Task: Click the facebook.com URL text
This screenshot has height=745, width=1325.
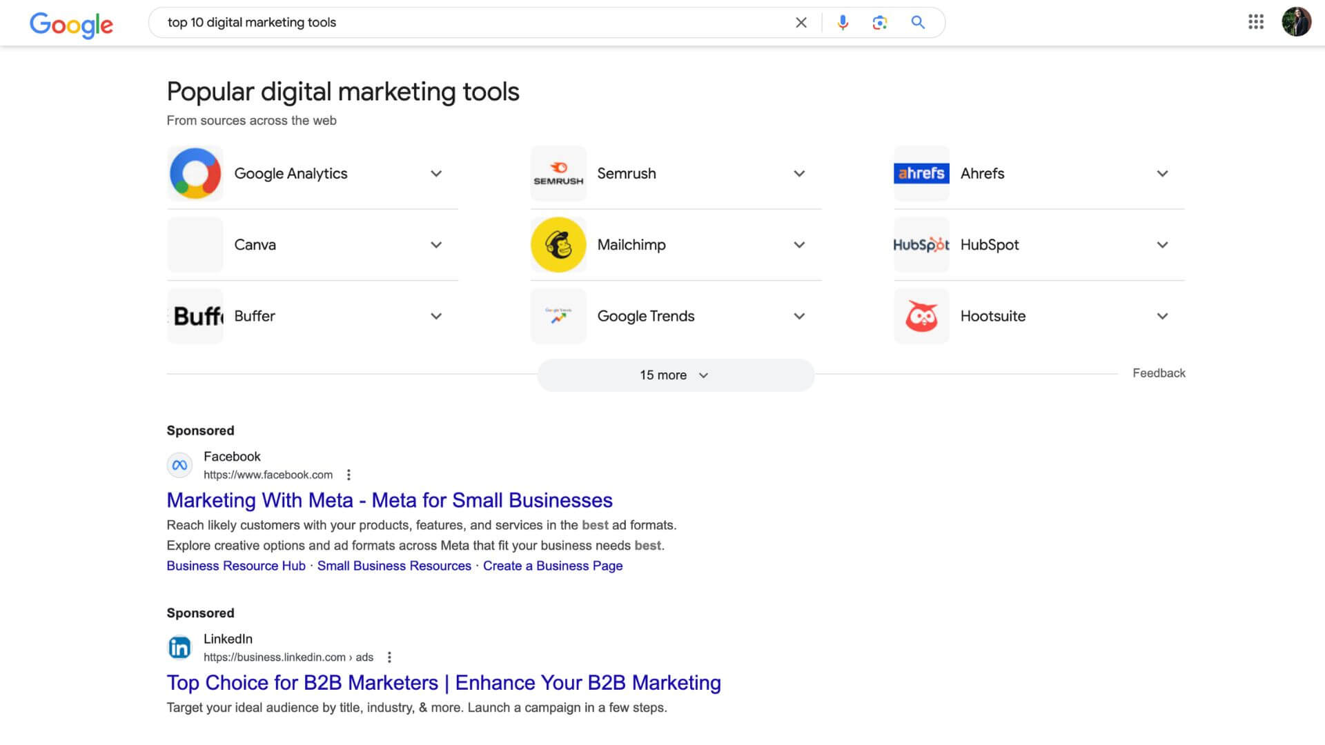Action: point(268,475)
